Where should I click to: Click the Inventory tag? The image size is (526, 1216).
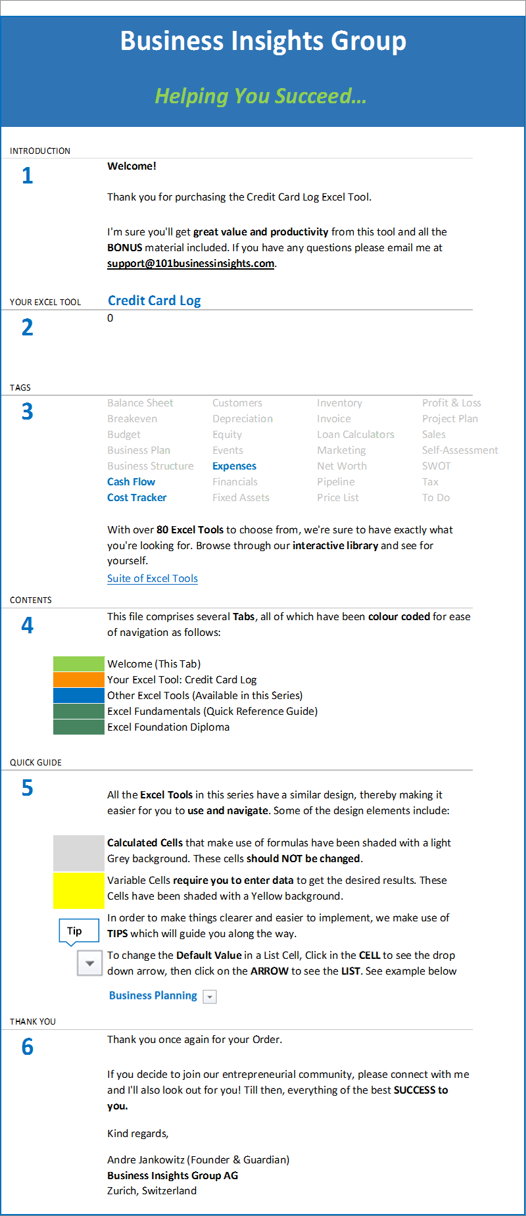click(x=340, y=402)
